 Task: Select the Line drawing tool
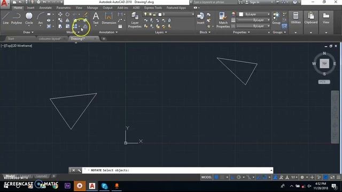[x=6, y=18]
